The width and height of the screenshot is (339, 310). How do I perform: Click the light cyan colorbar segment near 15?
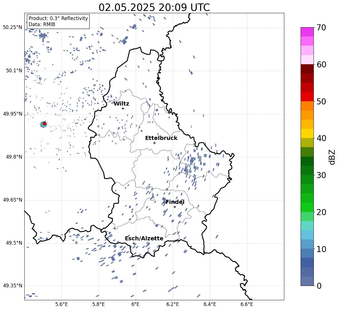pos(307,226)
